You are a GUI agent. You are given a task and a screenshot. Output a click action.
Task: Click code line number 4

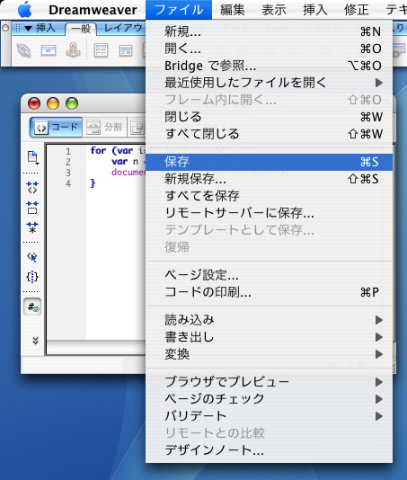click(68, 183)
